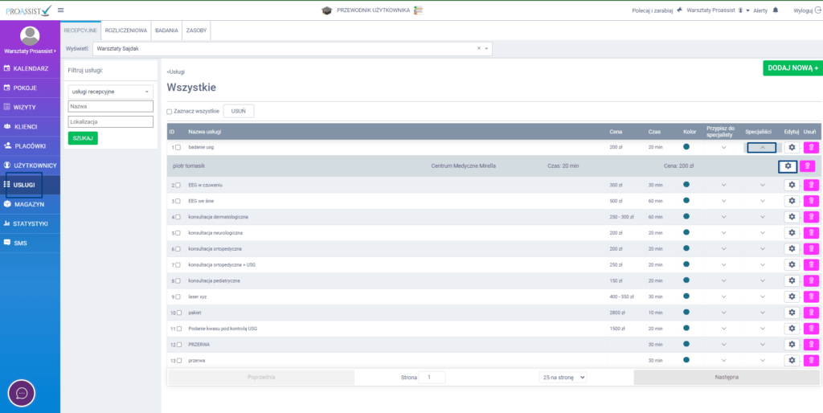The width and height of the screenshot is (823, 413).
Task: Open the usługi recepcyjne filter dropdown
Action: (x=110, y=92)
